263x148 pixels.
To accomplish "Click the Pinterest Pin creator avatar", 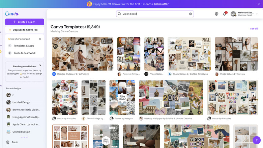I will pyautogui.click(x=119, y=74).
